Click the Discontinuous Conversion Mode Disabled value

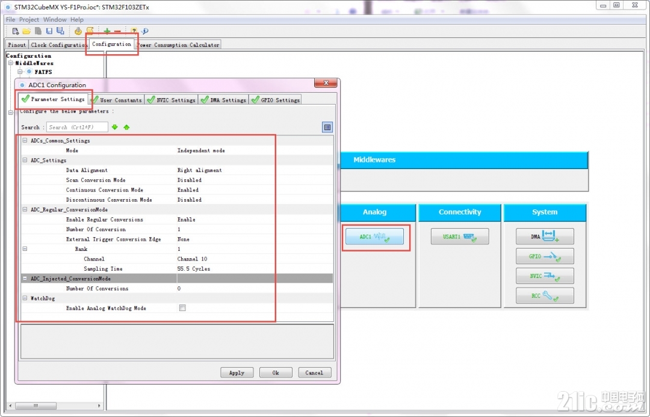coord(190,200)
